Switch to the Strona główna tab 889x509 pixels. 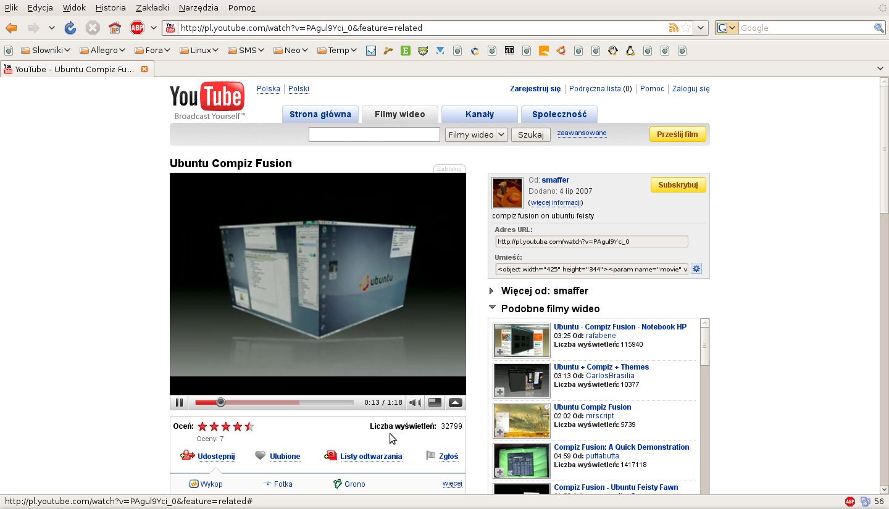(320, 114)
